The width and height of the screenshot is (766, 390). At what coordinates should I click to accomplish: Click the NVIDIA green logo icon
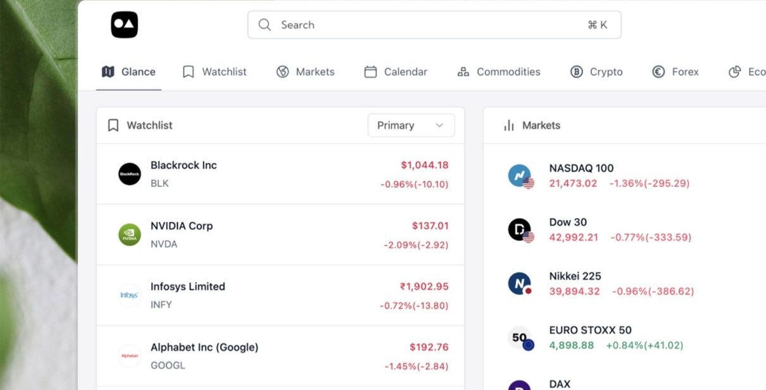pyautogui.click(x=130, y=235)
